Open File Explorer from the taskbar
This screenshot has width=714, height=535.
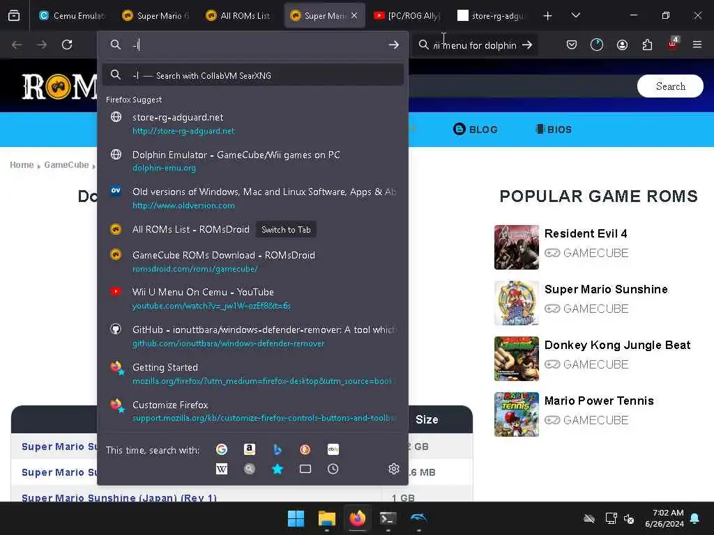(x=327, y=518)
